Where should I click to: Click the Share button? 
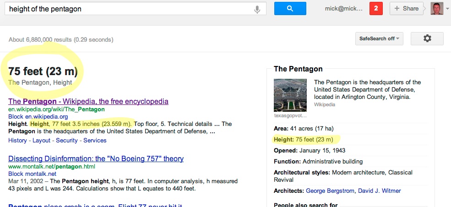(x=407, y=9)
